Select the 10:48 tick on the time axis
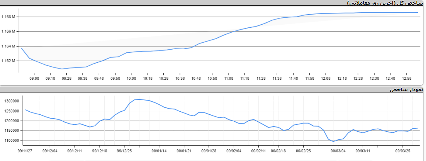426x161 pixels. pyautogui.click(x=196, y=78)
